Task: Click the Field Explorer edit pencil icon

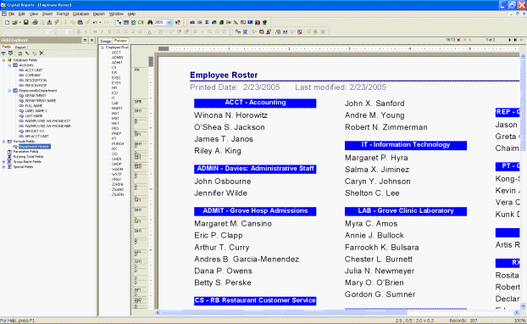Action: point(27,53)
